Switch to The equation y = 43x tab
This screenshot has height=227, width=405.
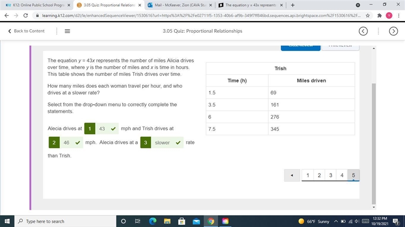[x=251, y=5]
